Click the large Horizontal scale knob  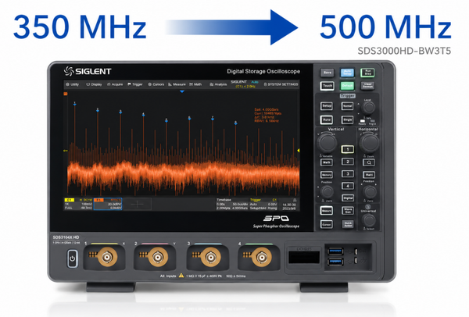coord(369,143)
